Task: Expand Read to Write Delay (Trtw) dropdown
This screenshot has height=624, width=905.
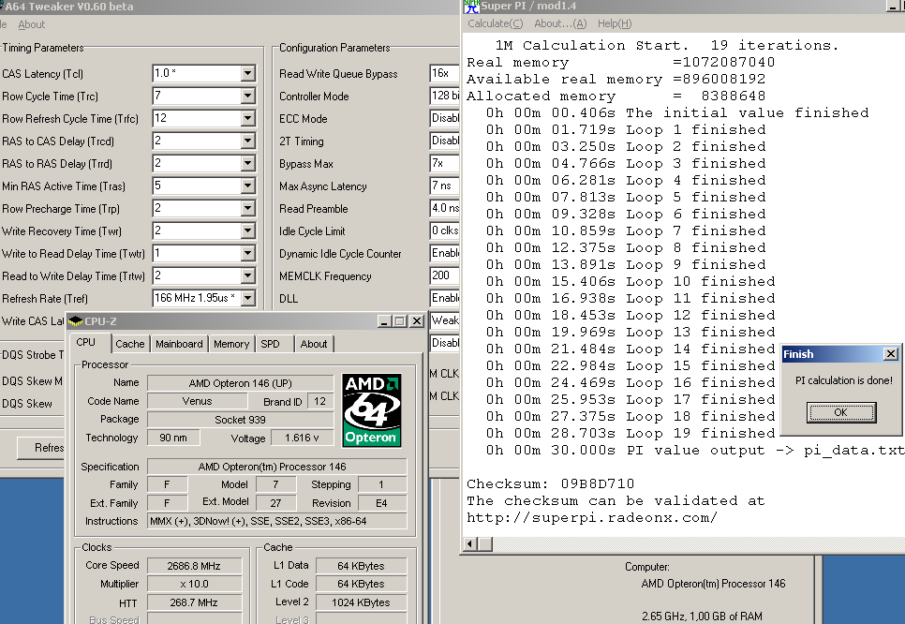Action: point(247,275)
